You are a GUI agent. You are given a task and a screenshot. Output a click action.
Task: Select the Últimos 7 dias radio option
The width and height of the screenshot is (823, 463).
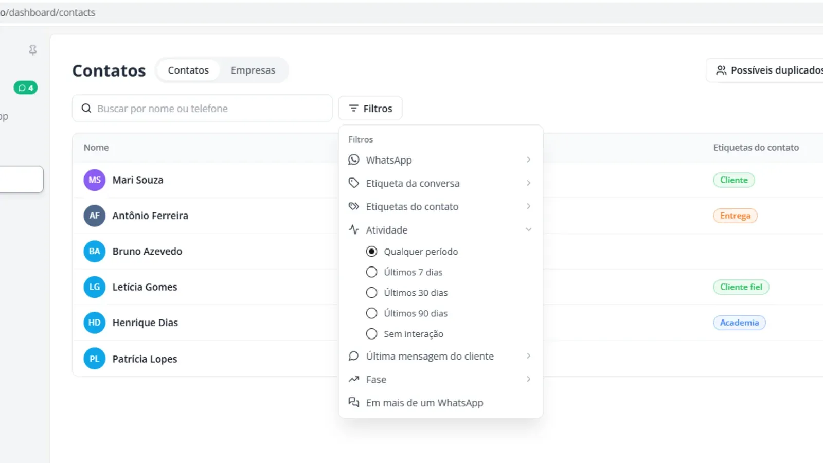pos(371,272)
